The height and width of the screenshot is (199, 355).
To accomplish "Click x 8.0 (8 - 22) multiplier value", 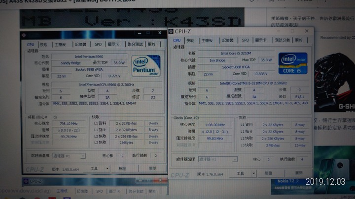I will 69,130.
